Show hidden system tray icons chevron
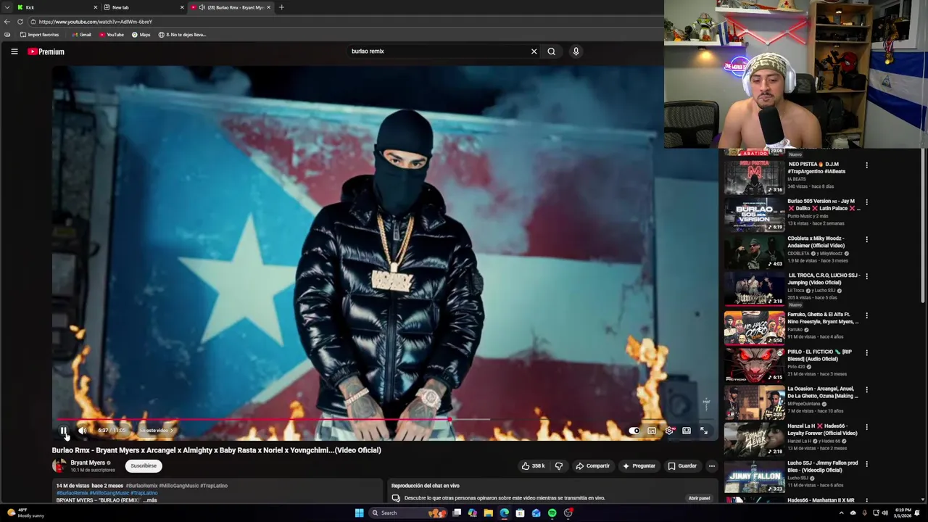The width and height of the screenshot is (928, 522). point(842,513)
